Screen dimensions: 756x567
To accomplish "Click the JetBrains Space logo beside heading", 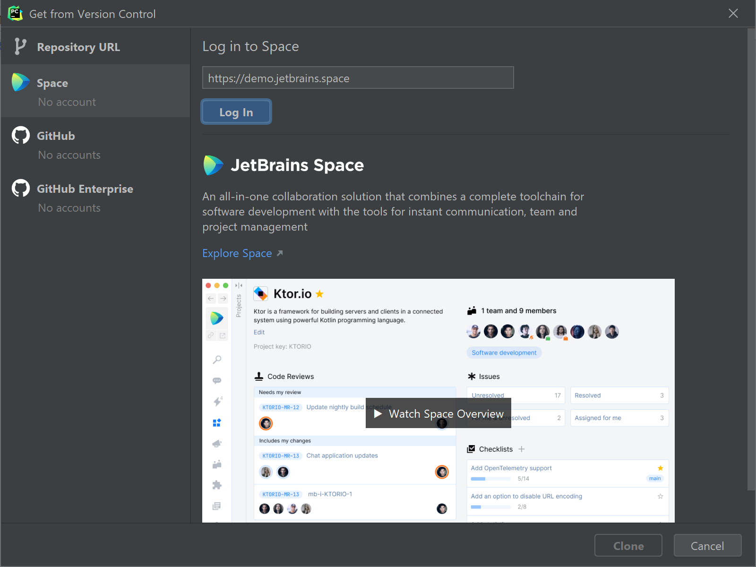I will coord(213,165).
